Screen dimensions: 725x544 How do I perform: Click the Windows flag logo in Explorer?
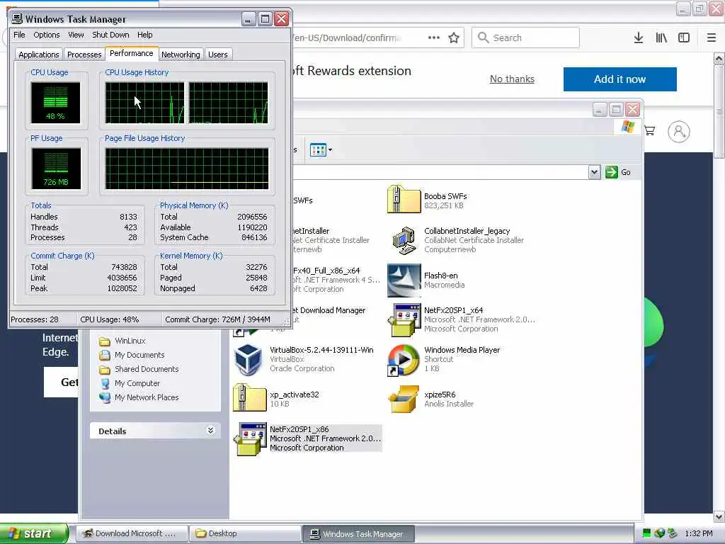coord(628,127)
